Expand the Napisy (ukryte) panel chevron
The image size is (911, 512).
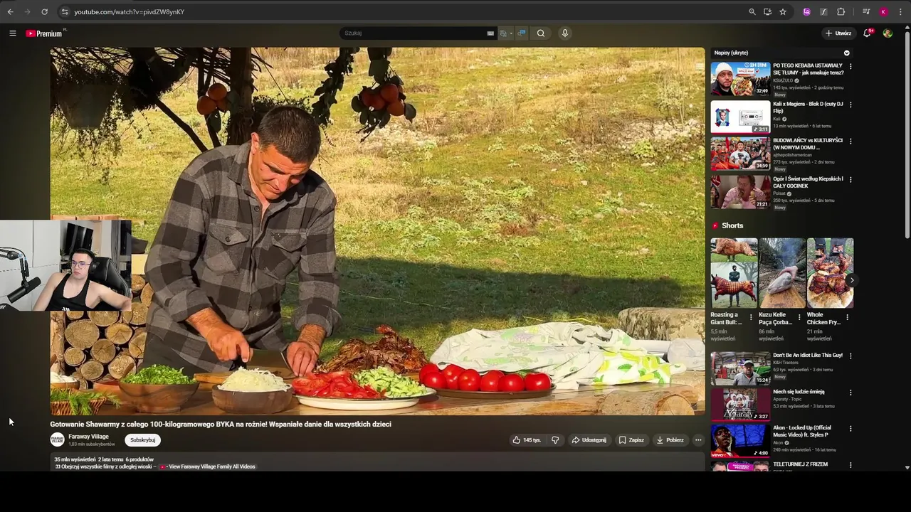click(x=846, y=53)
